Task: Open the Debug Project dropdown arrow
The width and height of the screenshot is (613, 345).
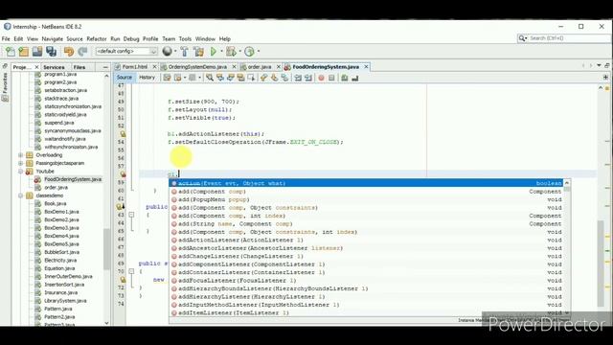Action: click(239, 51)
